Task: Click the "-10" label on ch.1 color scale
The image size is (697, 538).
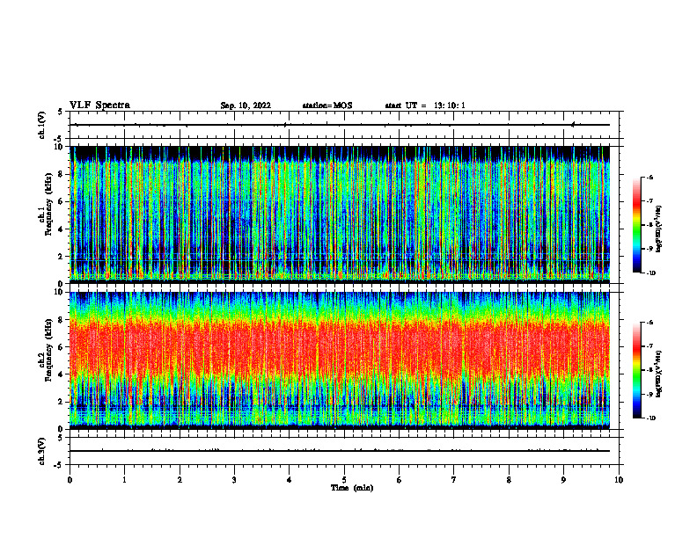Action: point(650,273)
